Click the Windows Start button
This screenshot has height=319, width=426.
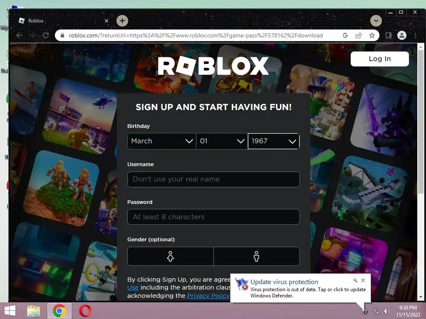pos(10,311)
